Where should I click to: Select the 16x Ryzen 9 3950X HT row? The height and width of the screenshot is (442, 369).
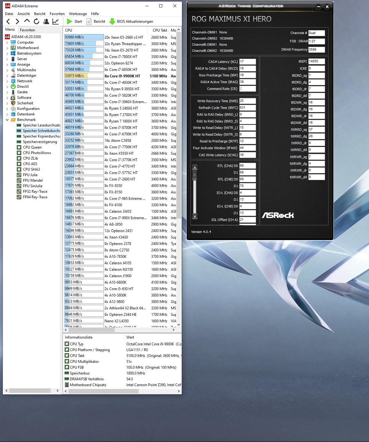120,89
